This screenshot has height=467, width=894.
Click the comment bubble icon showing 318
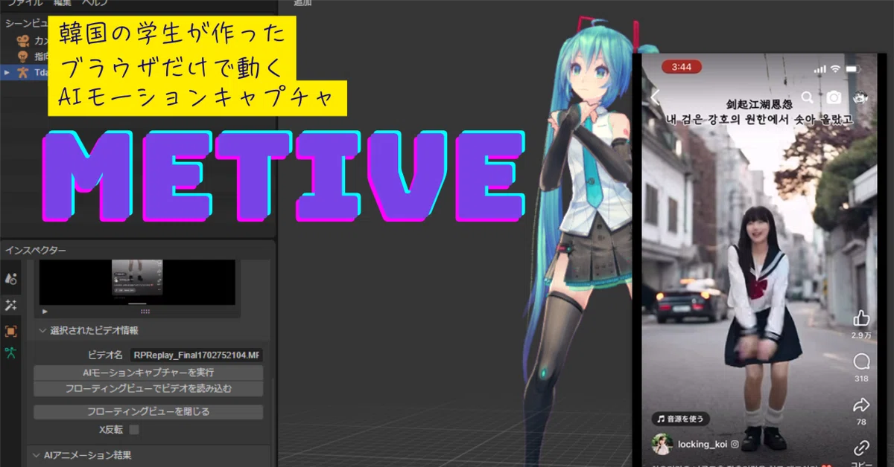pos(861,361)
